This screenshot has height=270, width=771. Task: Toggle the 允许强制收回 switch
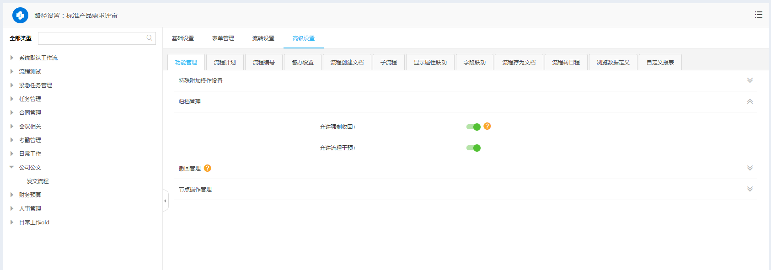tap(473, 127)
